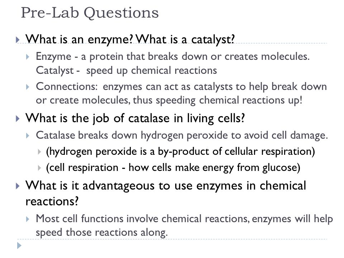Click bullet arrow before 'What is it advantageous'
This screenshot has height=258, width=344.
coord(18,186)
